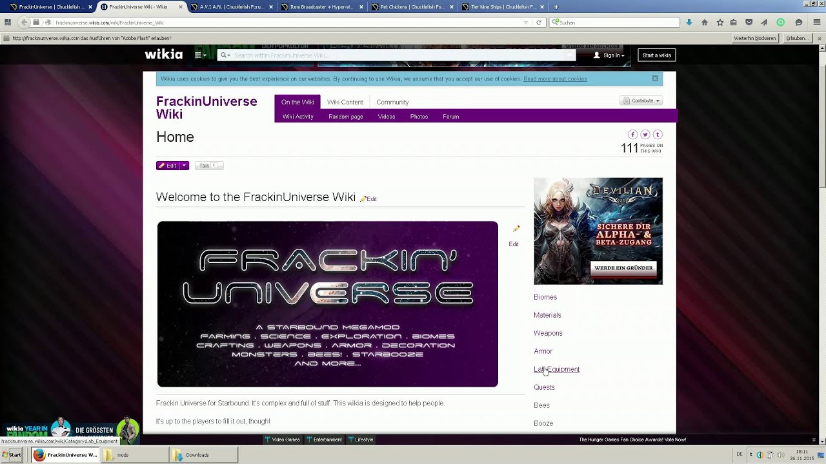This screenshot has height=464, width=826.
Task: Click the Start a wikia button
Action: (657, 55)
